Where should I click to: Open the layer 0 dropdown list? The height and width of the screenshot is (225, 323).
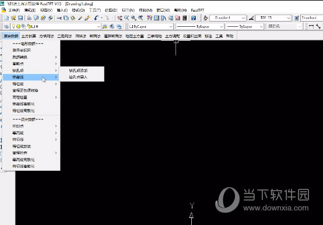coord(99,27)
